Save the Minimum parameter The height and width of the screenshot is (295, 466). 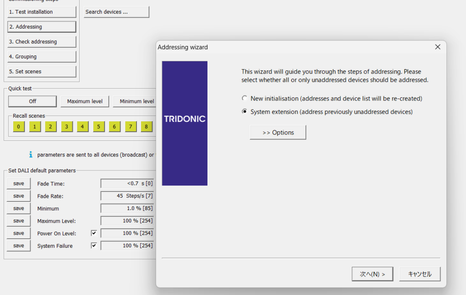click(x=18, y=209)
